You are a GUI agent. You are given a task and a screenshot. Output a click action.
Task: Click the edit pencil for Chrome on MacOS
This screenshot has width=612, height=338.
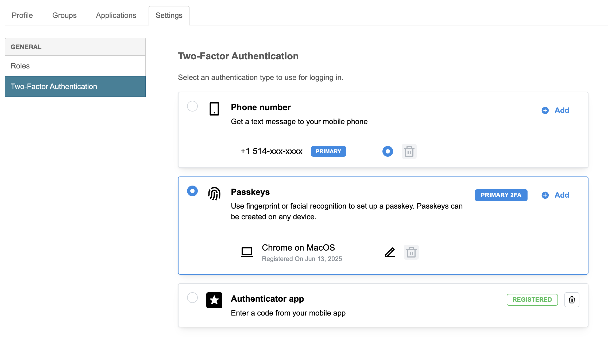pyautogui.click(x=390, y=252)
